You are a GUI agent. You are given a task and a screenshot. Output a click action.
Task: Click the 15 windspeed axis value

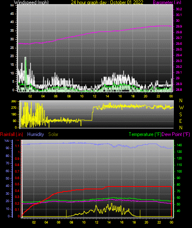pos(12,65)
